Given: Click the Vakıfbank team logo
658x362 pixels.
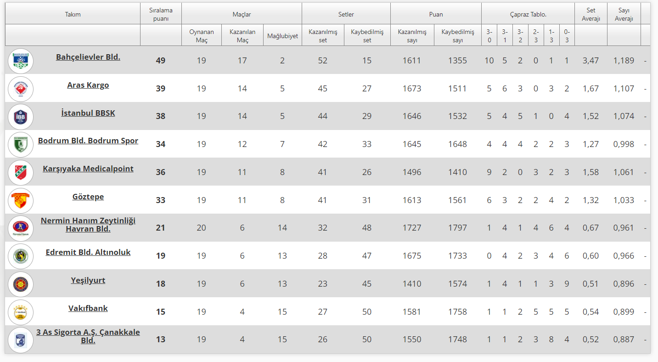Looking at the screenshot, I should tap(21, 312).
